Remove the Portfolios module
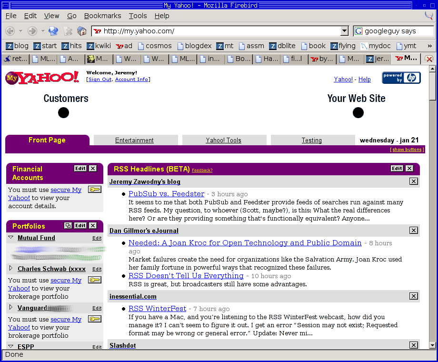438x362 pixels. coord(93,226)
